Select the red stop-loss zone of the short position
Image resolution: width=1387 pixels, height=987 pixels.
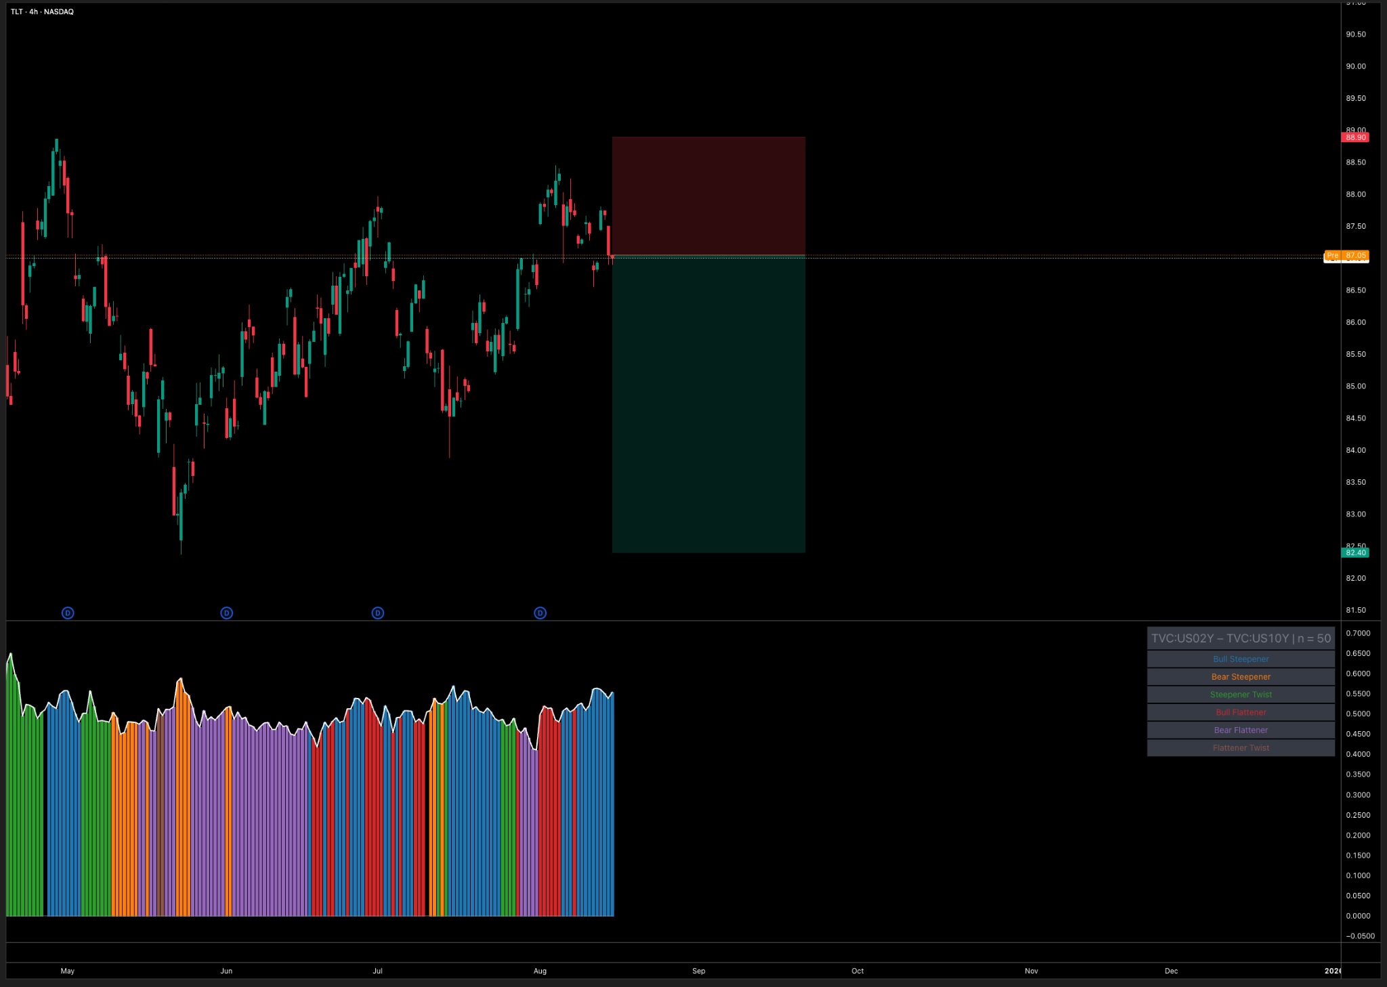(x=708, y=196)
